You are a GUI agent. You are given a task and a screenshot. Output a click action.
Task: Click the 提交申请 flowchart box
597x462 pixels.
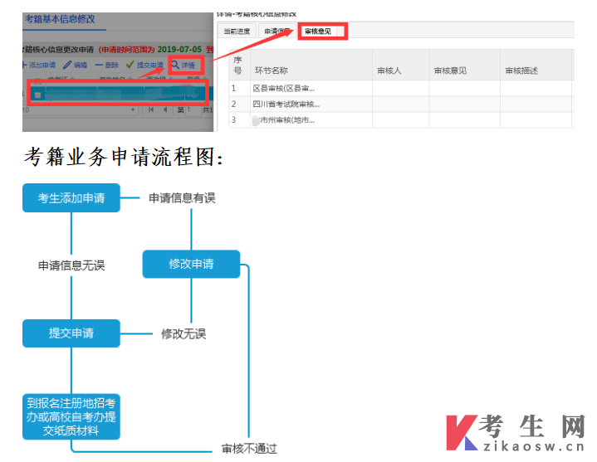click(71, 333)
